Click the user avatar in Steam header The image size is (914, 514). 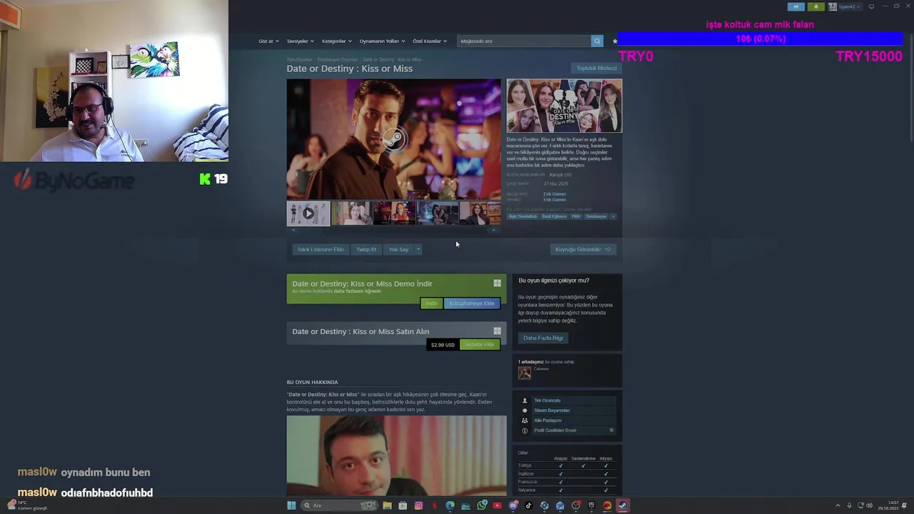(x=833, y=6)
